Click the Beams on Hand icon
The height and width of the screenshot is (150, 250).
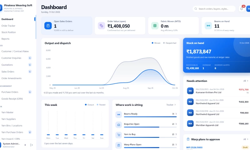click(x=208, y=26)
